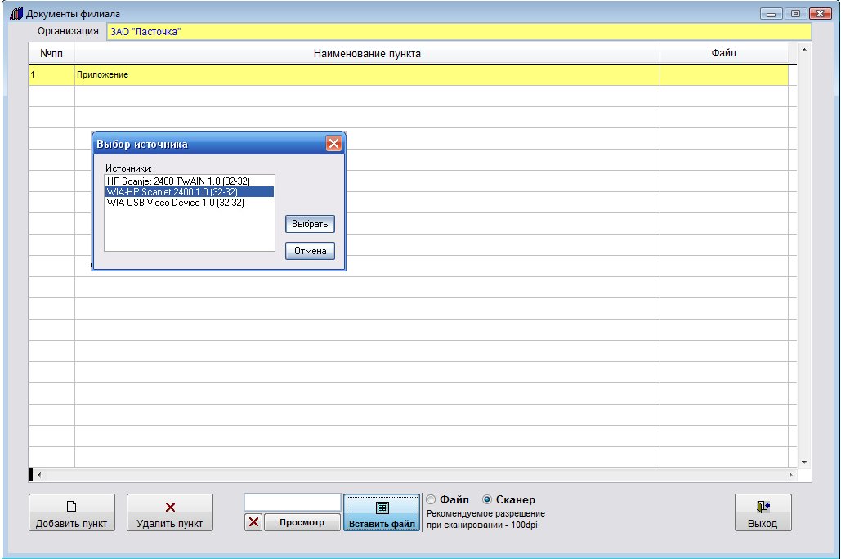Click the table scroll down arrow
This screenshot has width=841, height=559.
804,462
